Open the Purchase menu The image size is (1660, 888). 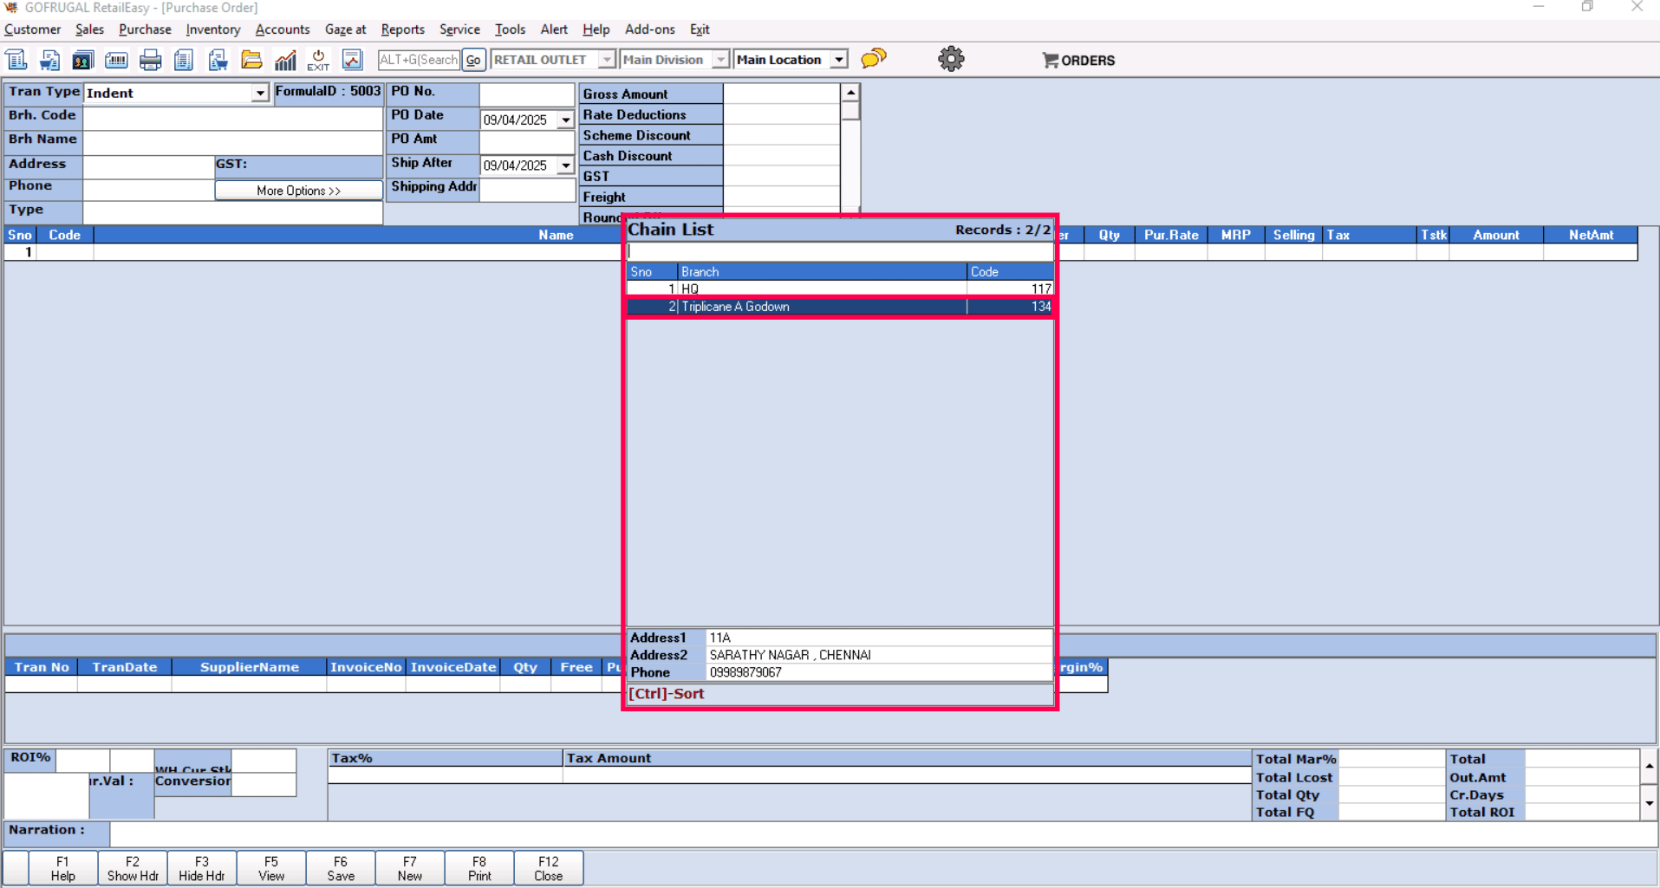tap(145, 29)
